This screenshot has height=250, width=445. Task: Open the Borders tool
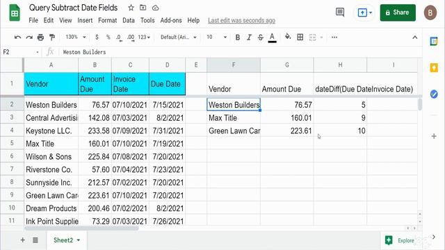[x=300, y=37]
